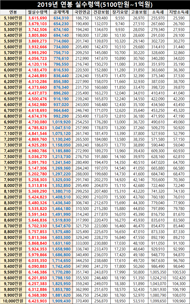Click the 6,000만원 salary cell

tap(13, 70)
